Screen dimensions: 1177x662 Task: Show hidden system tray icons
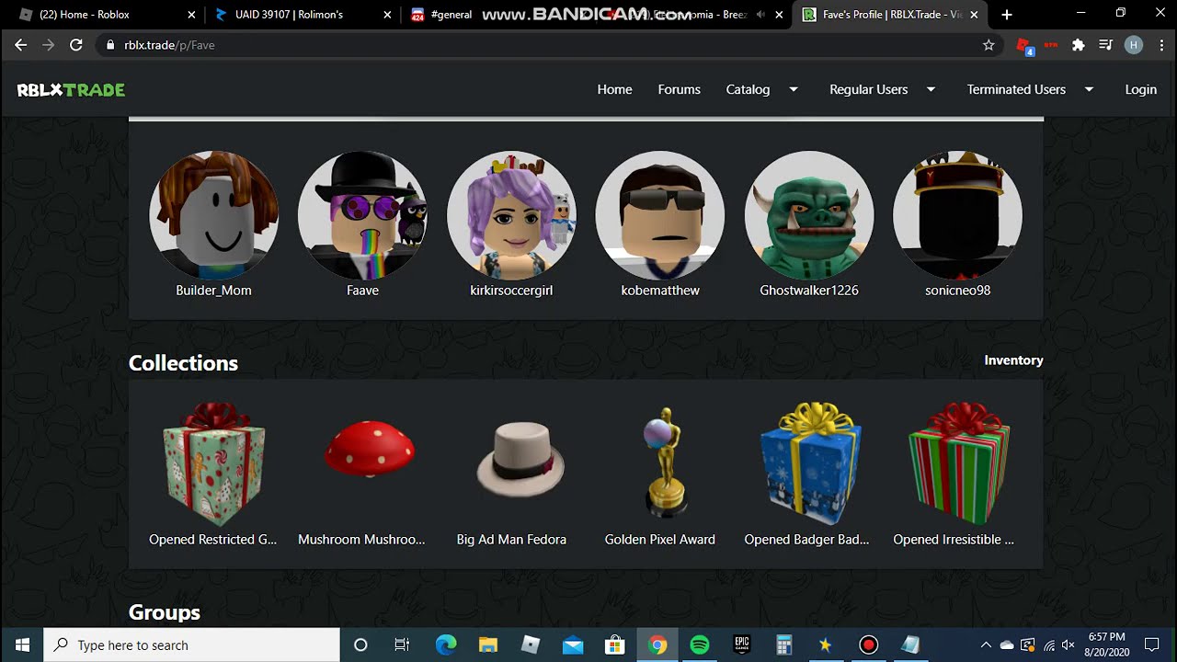(x=986, y=645)
